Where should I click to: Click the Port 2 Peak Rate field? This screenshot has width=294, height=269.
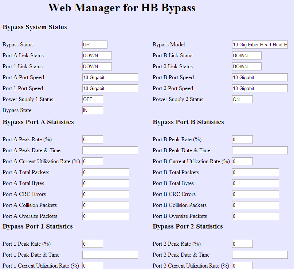pyautogui.click(x=242, y=244)
